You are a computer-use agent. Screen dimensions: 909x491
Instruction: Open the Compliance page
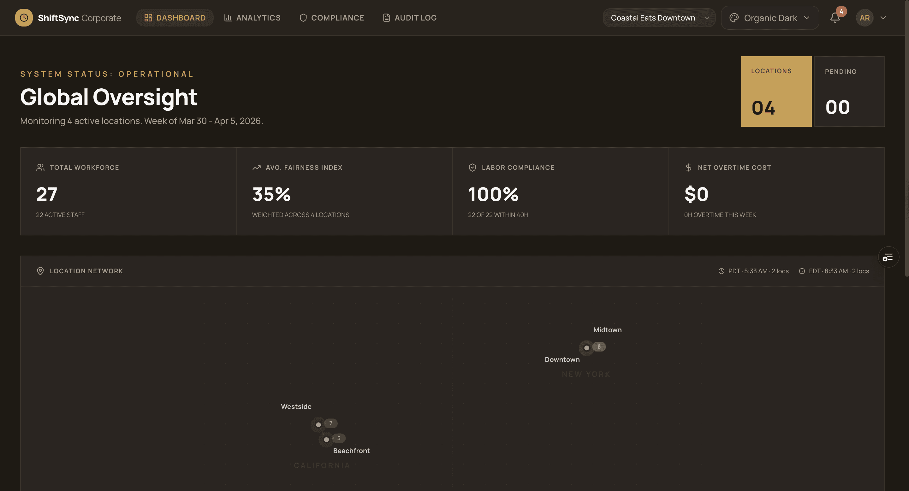[x=331, y=18]
